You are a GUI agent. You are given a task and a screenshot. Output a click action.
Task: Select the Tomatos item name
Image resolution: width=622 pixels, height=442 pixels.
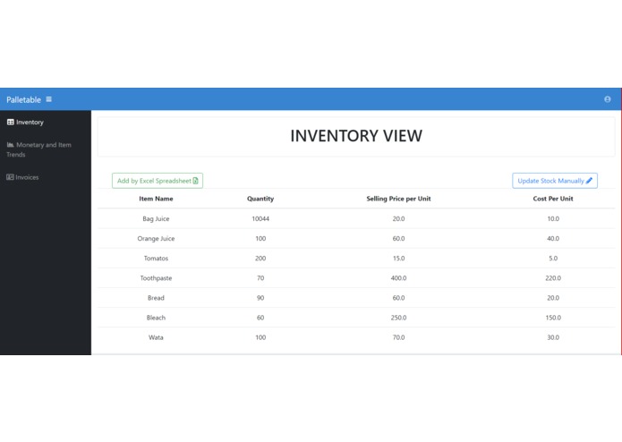pos(156,258)
